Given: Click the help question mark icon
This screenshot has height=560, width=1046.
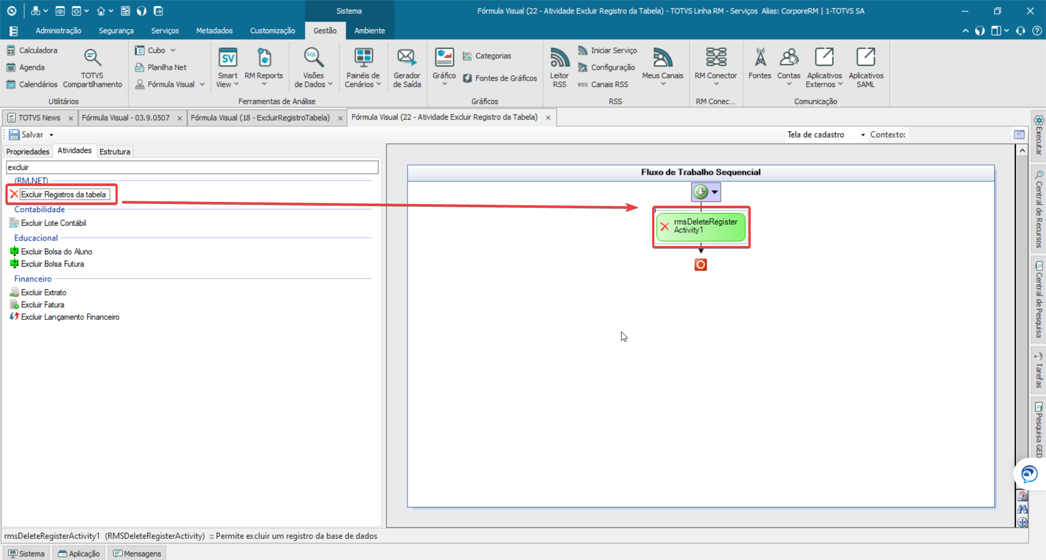Looking at the screenshot, I should tap(1037, 30).
